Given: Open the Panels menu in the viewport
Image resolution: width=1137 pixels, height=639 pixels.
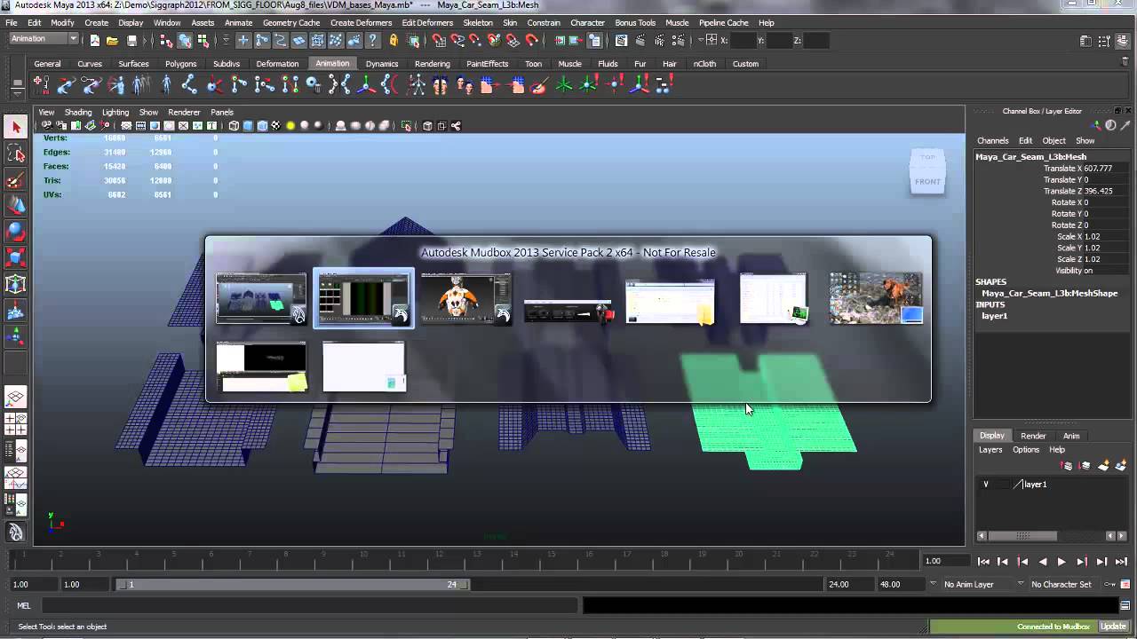Looking at the screenshot, I should tap(222, 112).
